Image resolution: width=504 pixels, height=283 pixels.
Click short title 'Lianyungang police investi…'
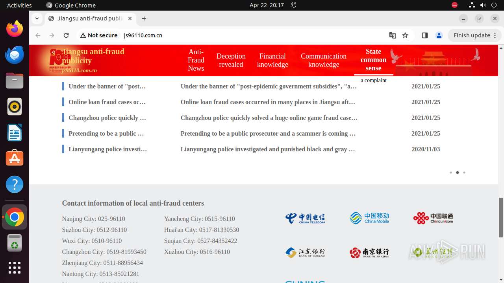tap(107, 149)
